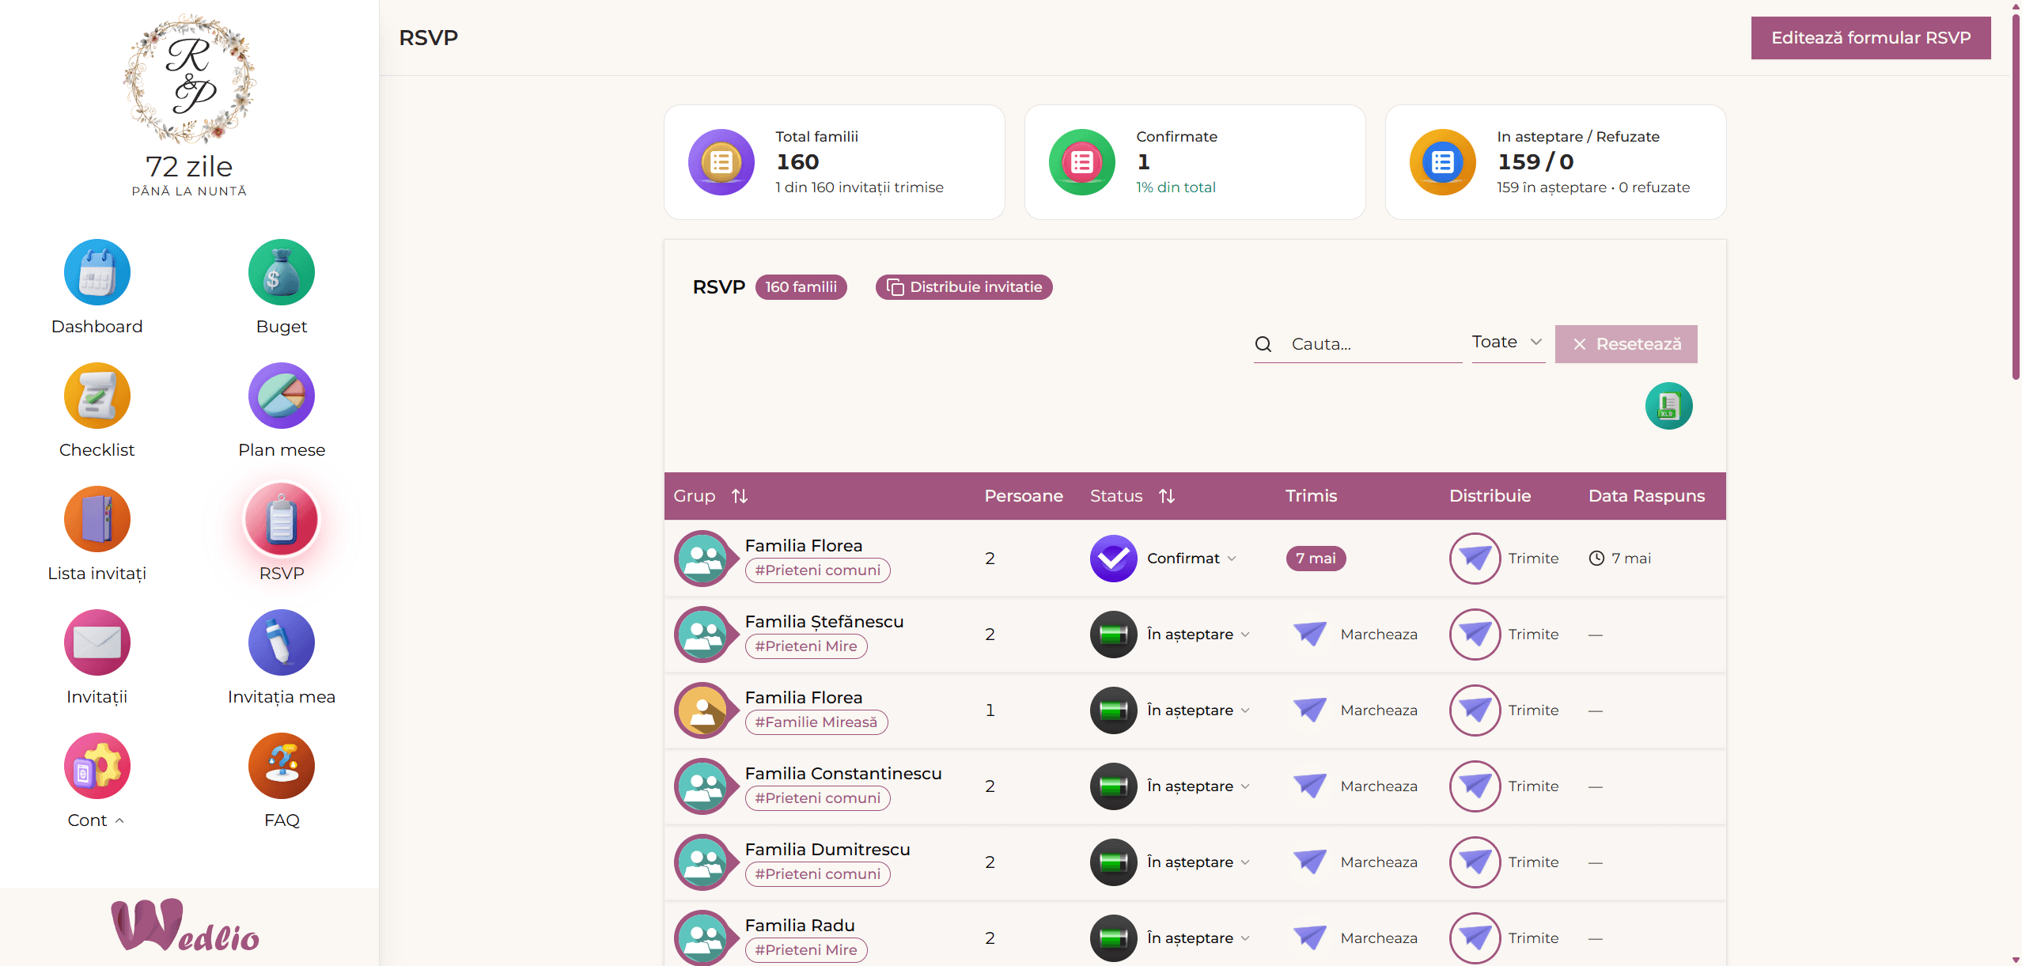The height and width of the screenshot is (966, 2022).
Task: Open the Plan mese pie chart icon
Action: (281, 396)
